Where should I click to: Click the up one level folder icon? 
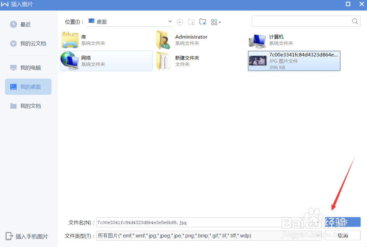[191, 22]
